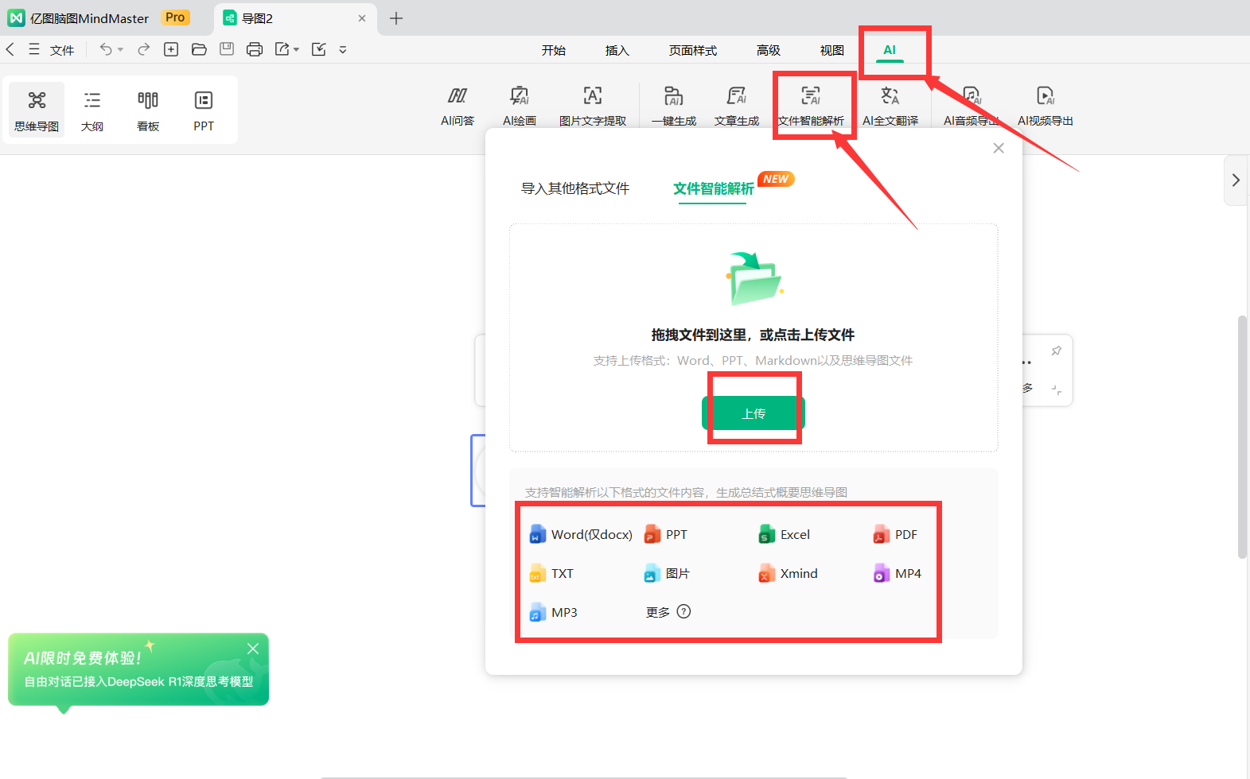Viewport: 1250px width, 779px height.
Task: Click the upload folder drop zone image
Action: [754, 278]
